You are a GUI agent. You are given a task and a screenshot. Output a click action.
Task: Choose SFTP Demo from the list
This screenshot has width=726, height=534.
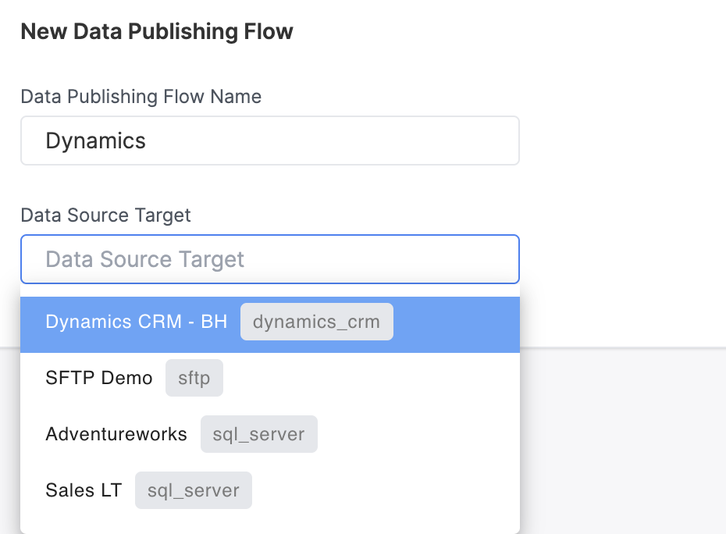pyautogui.click(x=270, y=378)
